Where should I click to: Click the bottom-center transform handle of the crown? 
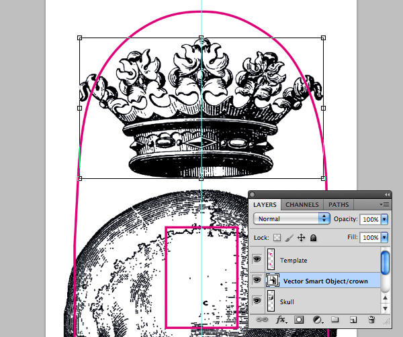tap(201, 178)
